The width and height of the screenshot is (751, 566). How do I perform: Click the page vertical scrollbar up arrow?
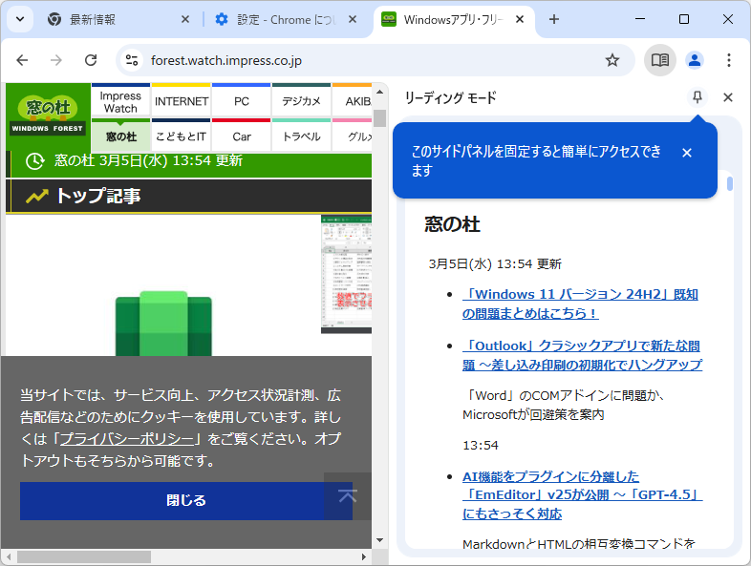[x=380, y=92]
